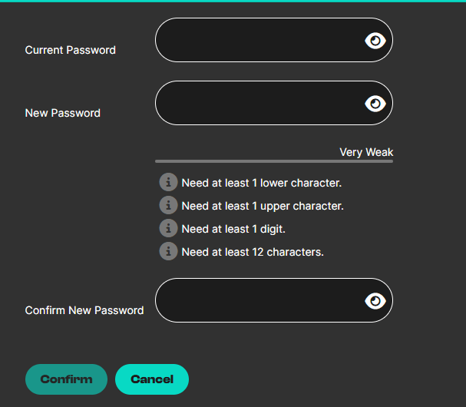Click the info icon for upper character rule

coord(168,206)
